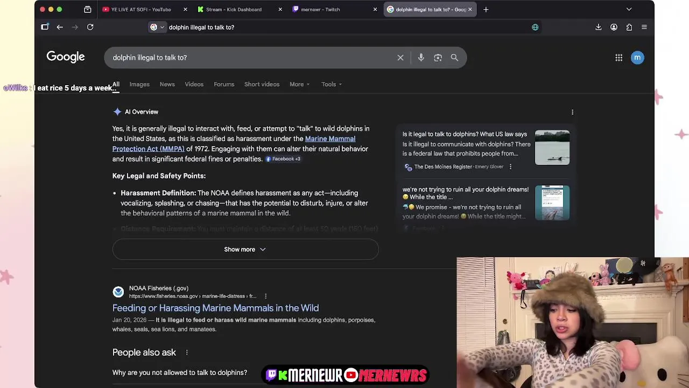689x388 pixels.
Task: Open the Google account avatar 'm'
Action: (637, 58)
